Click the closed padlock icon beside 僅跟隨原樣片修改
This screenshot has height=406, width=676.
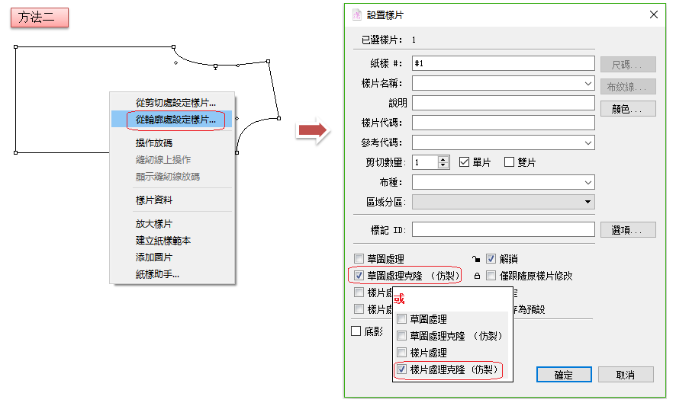click(x=477, y=276)
